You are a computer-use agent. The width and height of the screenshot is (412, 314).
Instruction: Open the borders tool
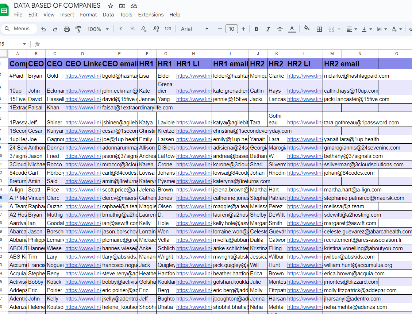[x=319, y=29]
